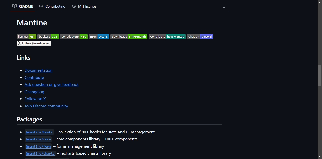Click the Packages section heading
This screenshot has width=322, height=159.
[x=29, y=119]
